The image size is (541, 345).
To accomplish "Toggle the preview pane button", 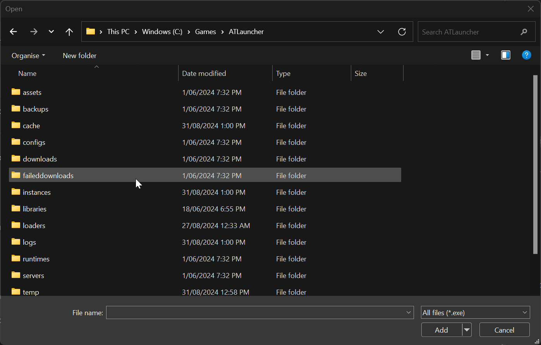I will coord(506,55).
